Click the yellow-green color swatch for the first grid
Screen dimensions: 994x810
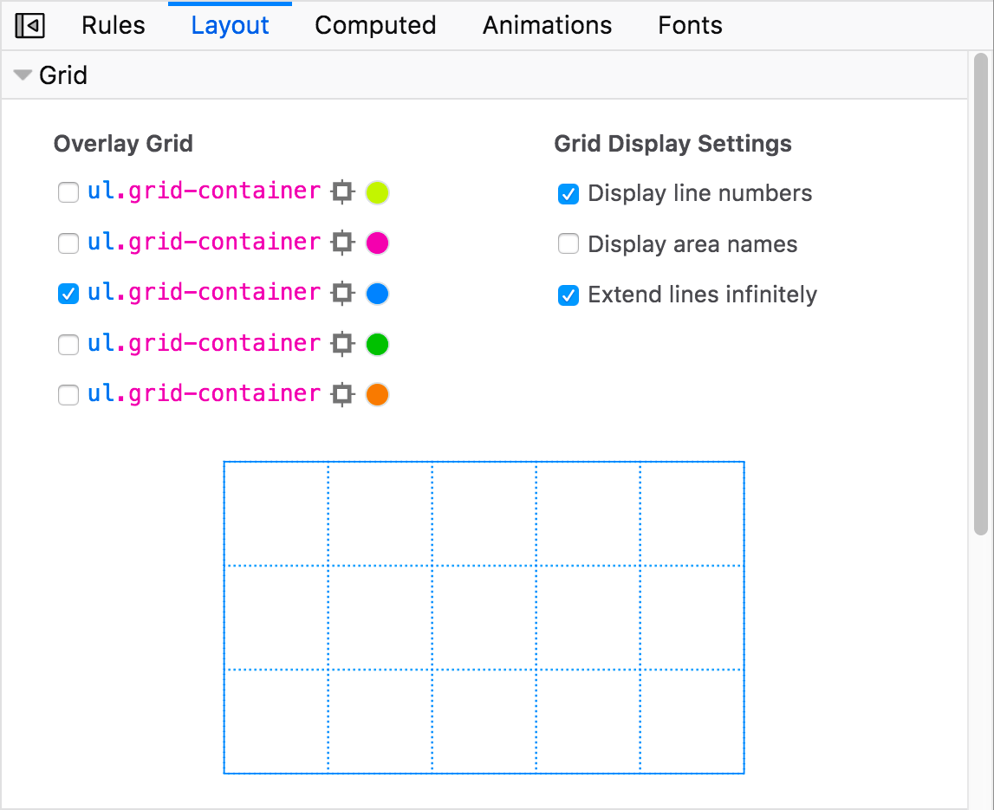pyautogui.click(x=376, y=191)
